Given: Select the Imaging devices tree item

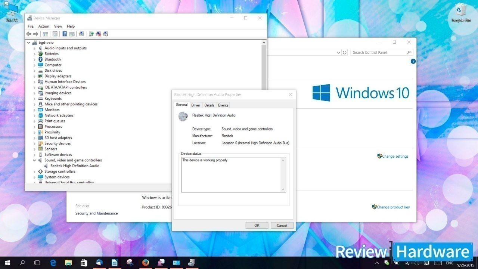Looking at the screenshot, I should (58, 93).
